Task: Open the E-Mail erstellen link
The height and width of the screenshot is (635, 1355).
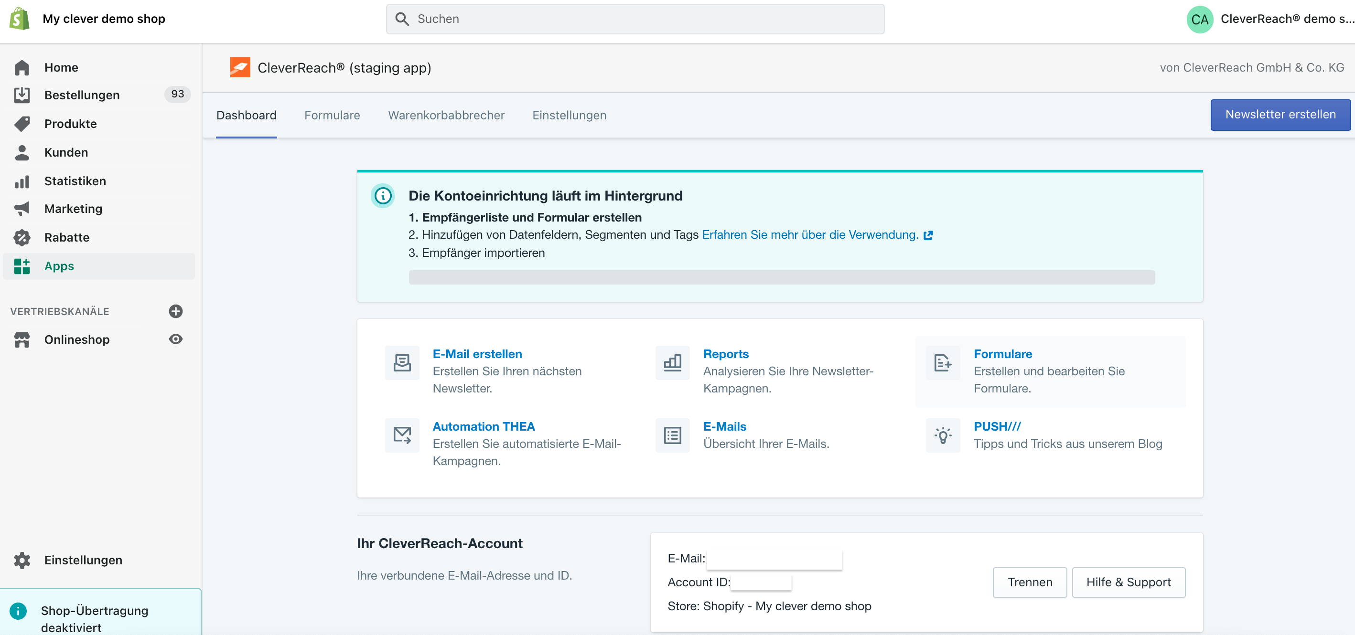Action: [x=477, y=354]
